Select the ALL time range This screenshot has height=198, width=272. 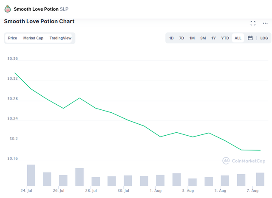click(238, 38)
